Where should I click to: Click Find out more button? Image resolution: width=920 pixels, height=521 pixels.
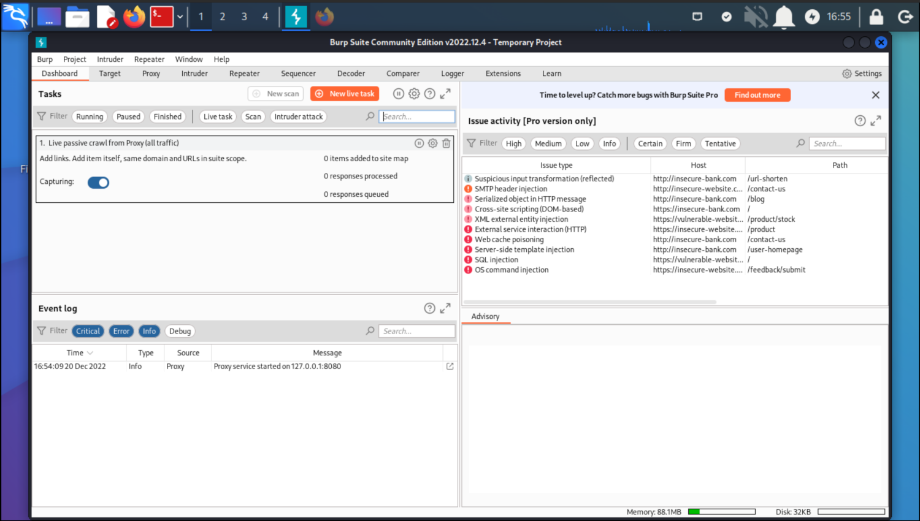click(x=757, y=95)
